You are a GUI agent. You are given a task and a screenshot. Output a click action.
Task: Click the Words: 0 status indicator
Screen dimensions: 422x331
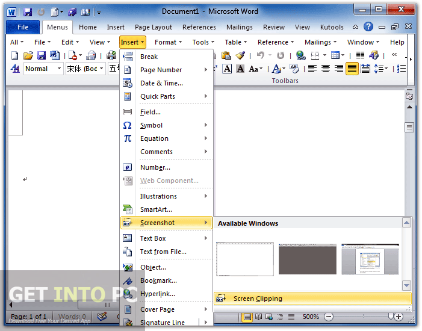[72, 317]
